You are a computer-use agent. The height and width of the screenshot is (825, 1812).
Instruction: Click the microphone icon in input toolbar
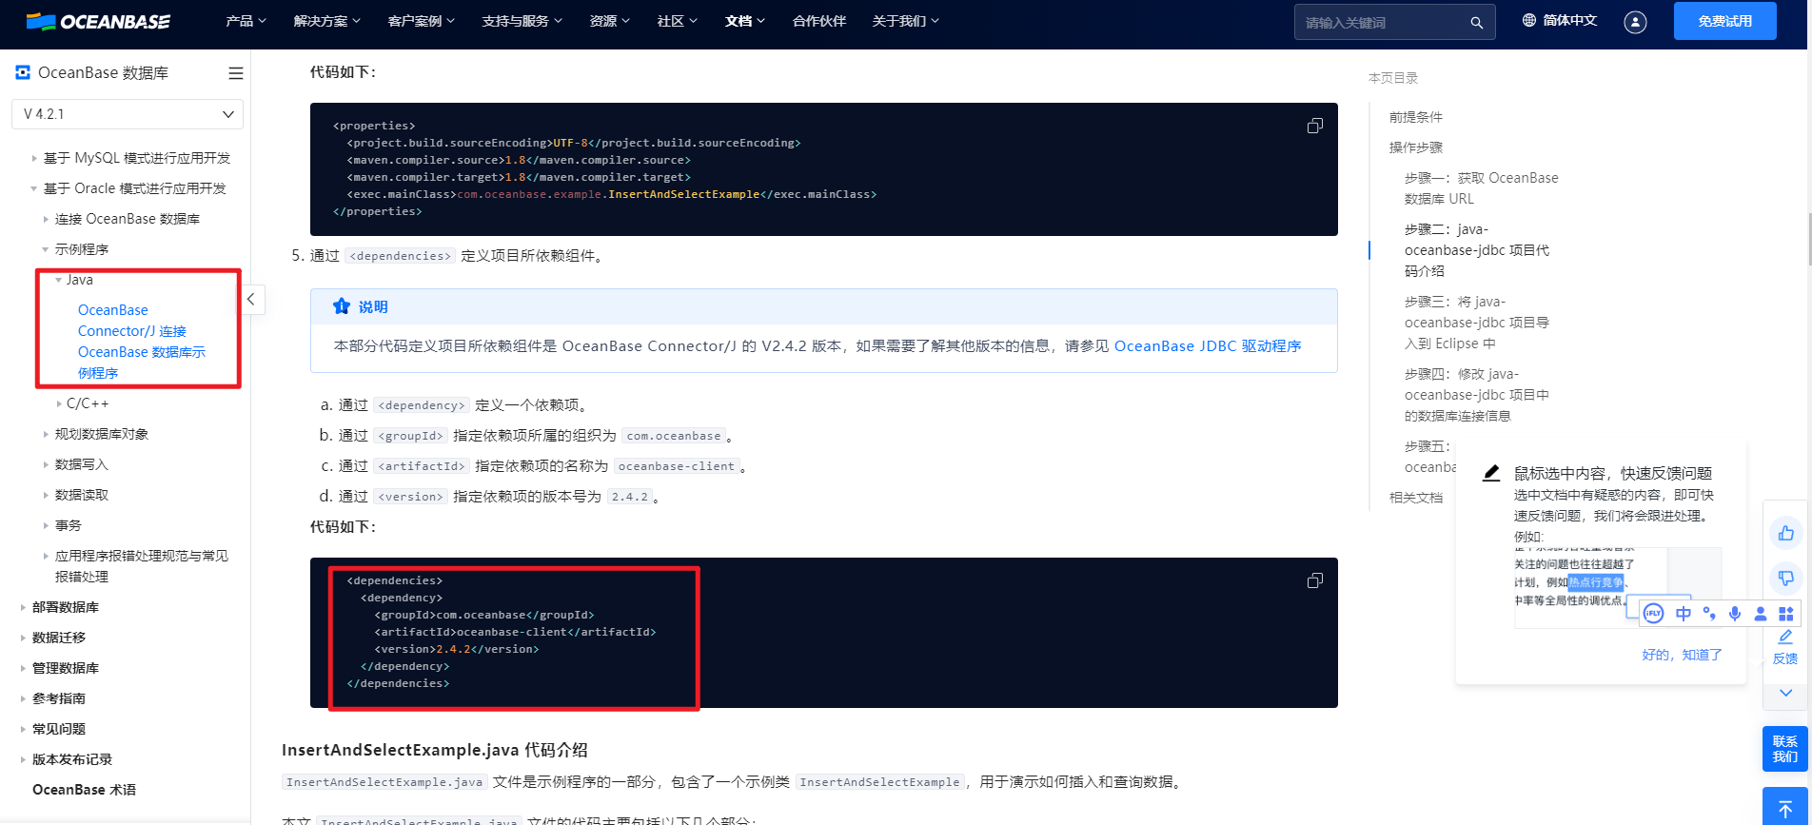(x=1735, y=614)
